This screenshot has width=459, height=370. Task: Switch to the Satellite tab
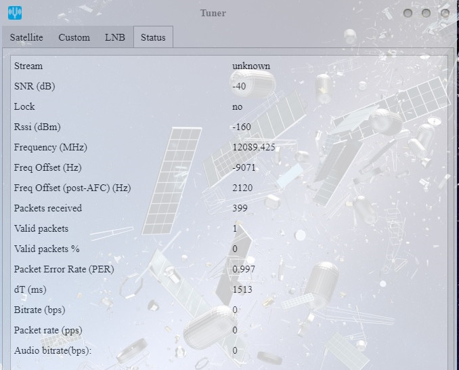coord(26,37)
